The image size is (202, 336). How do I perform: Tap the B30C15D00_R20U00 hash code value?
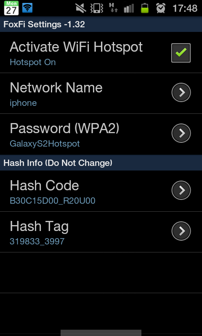[53, 201]
